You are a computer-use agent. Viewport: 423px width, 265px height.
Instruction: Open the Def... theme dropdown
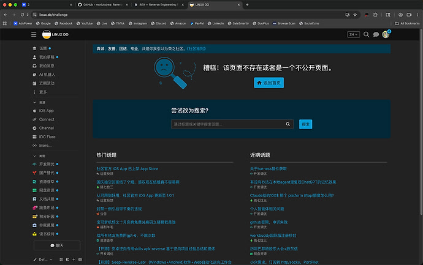pos(43,259)
